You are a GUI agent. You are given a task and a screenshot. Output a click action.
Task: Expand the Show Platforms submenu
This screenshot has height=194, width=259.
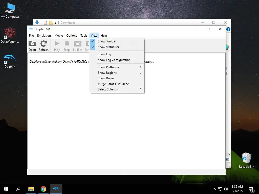tap(117, 67)
